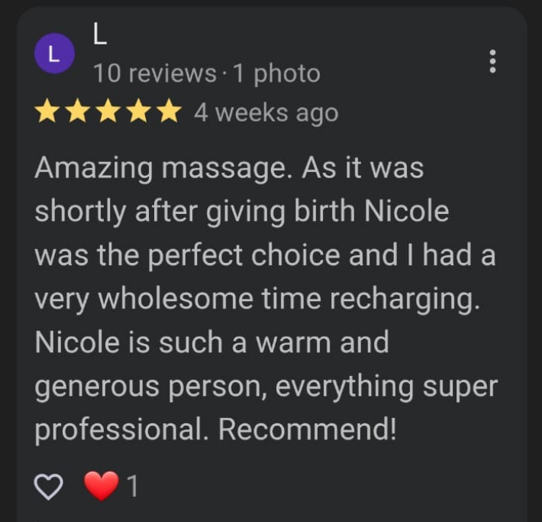The height and width of the screenshot is (522, 542).
Task: Click the fourth yellow rating star
Action: 139,111
